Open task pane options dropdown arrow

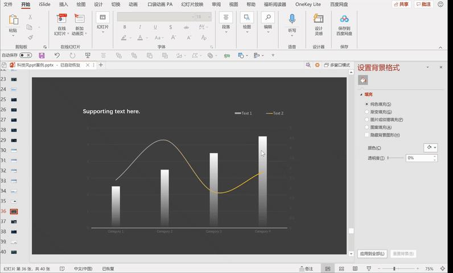coord(427,67)
